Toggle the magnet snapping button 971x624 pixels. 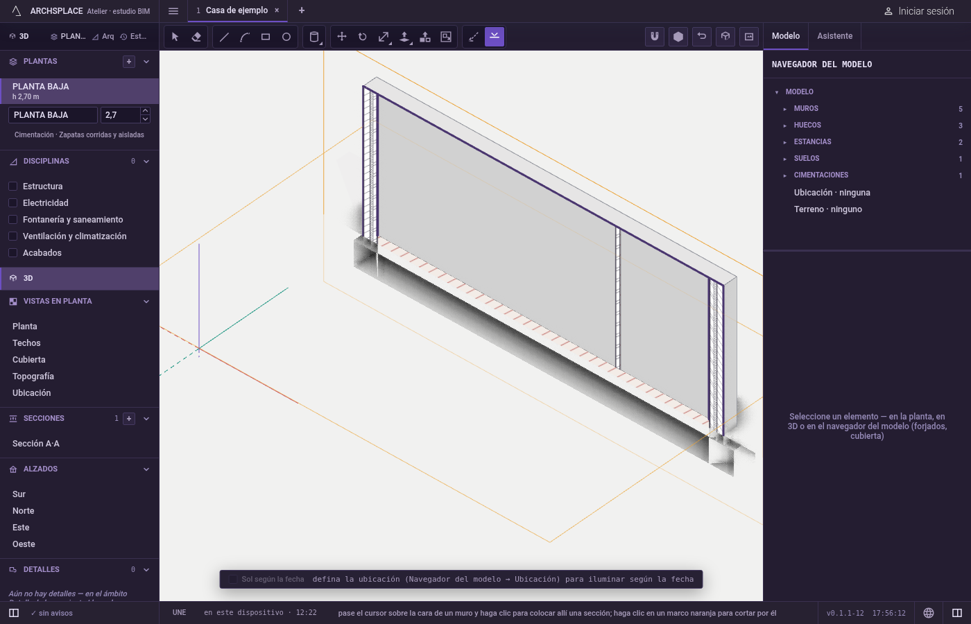pos(655,37)
